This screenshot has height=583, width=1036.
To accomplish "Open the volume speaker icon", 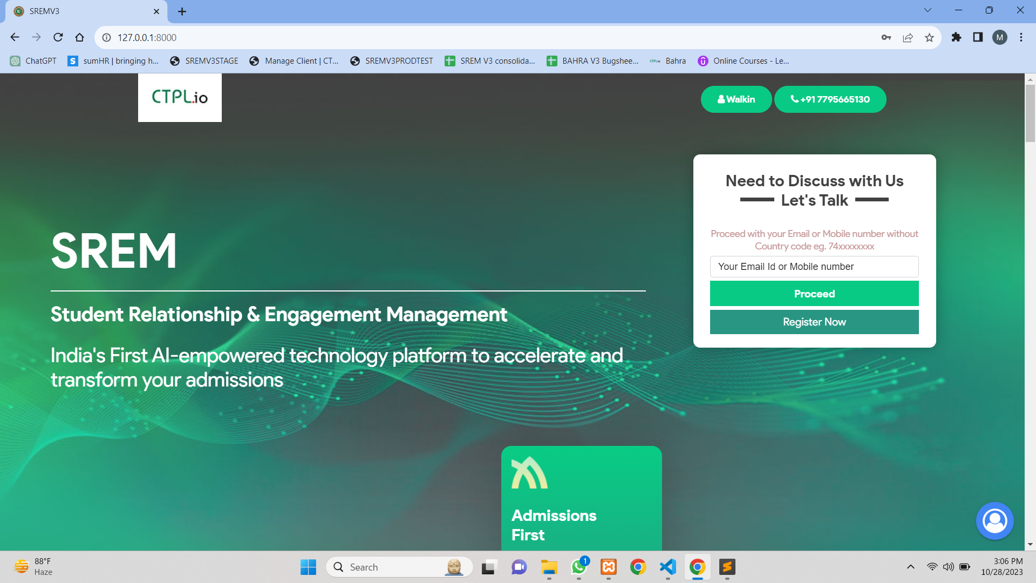I will [948, 567].
